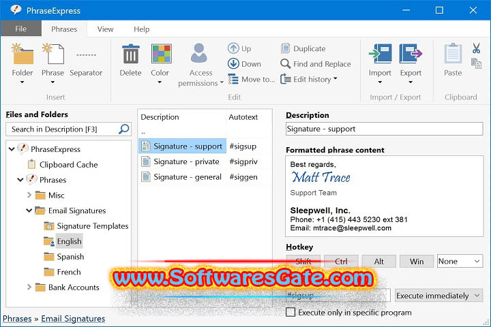Image resolution: width=491 pixels, height=327 pixels.
Task: Toggle the Alt hotkey modifier
Action: point(379,262)
